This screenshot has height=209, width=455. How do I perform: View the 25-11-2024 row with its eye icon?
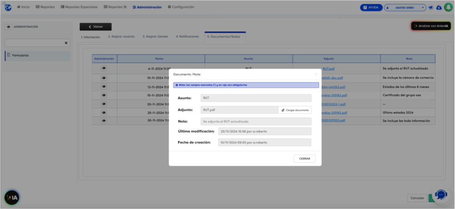click(104, 112)
